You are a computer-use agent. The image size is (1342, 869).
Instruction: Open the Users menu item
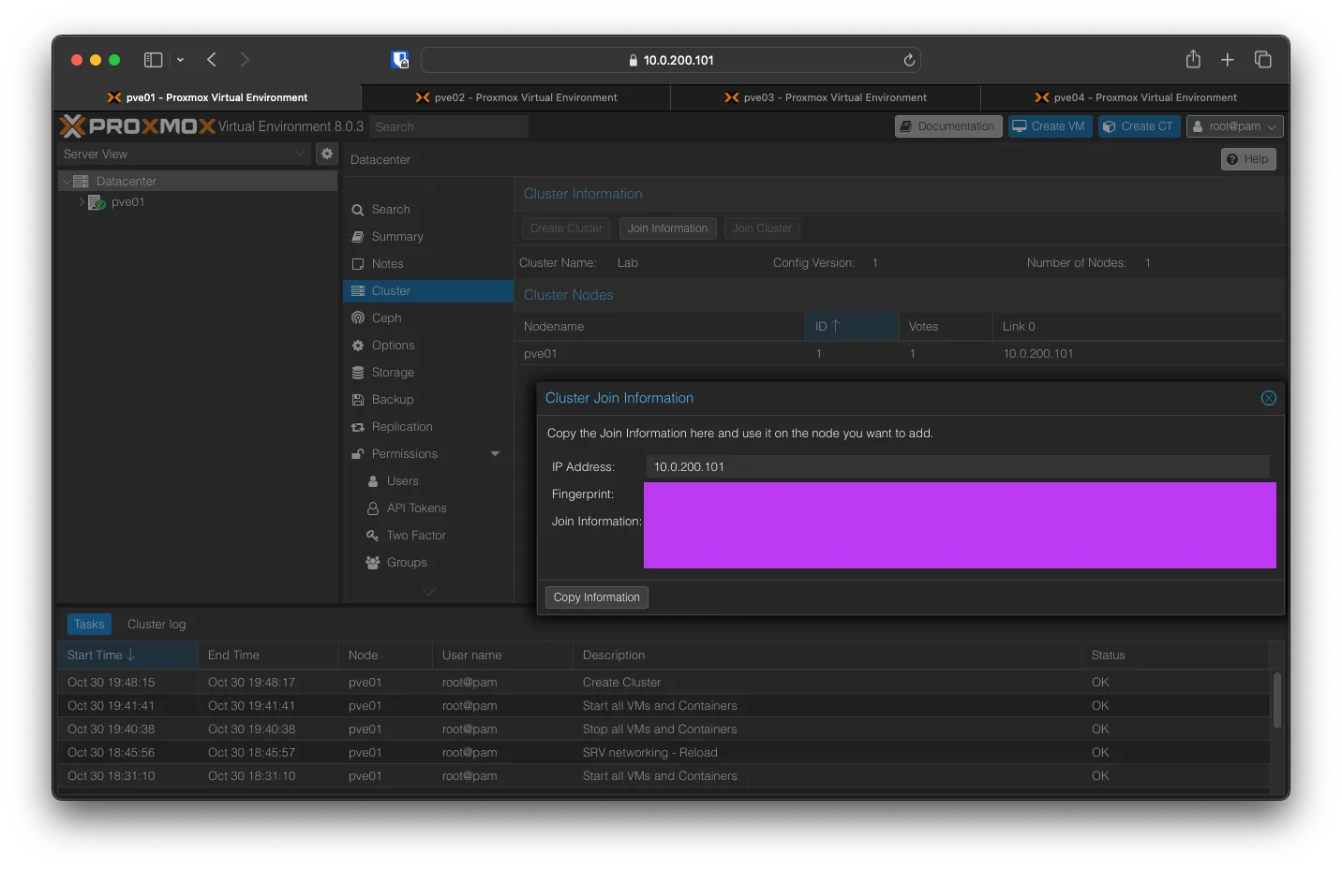428,481
